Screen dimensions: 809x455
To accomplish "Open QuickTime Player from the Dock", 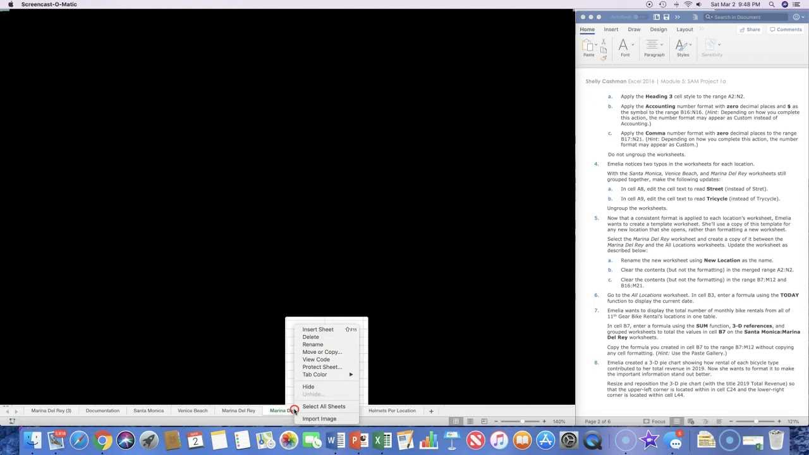I will [x=592, y=440].
